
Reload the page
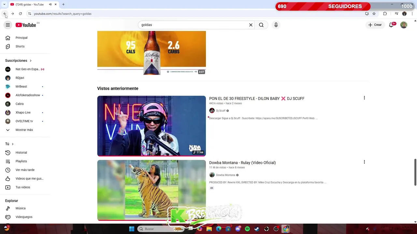pos(20,14)
